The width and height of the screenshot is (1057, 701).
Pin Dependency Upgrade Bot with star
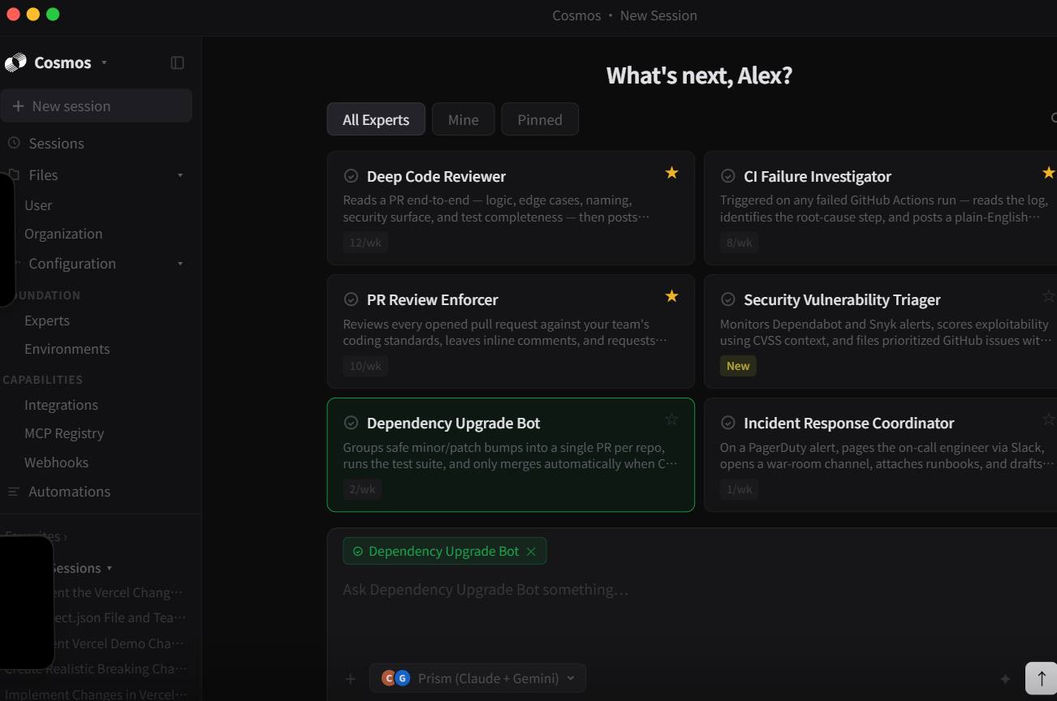(671, 419)
